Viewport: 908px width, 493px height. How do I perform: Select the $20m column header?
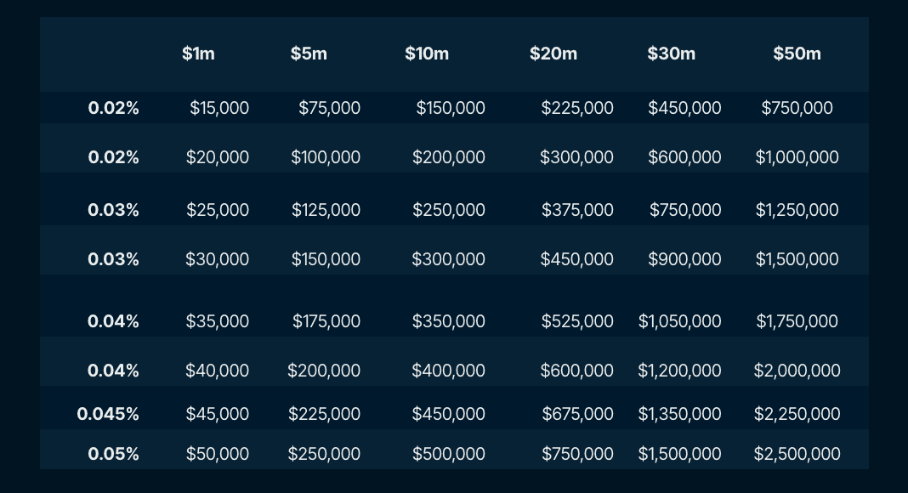tap(553, 54)
